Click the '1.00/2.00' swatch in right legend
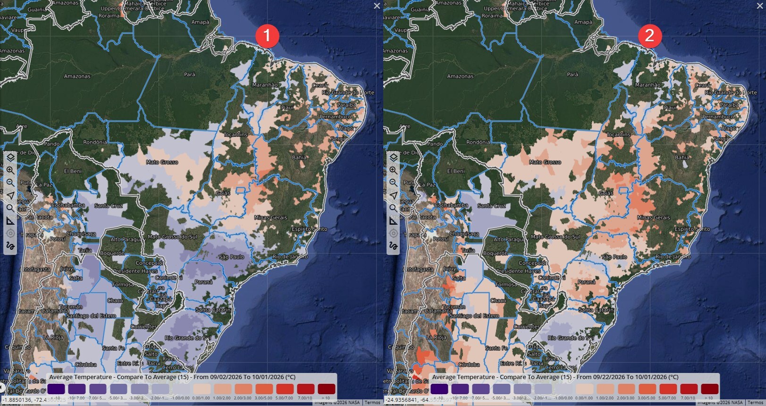This screenshot has height=406, width=766. point(606,389)
